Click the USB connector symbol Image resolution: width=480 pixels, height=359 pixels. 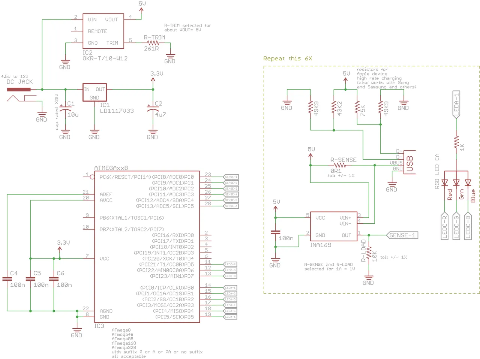tap(409, 162)
